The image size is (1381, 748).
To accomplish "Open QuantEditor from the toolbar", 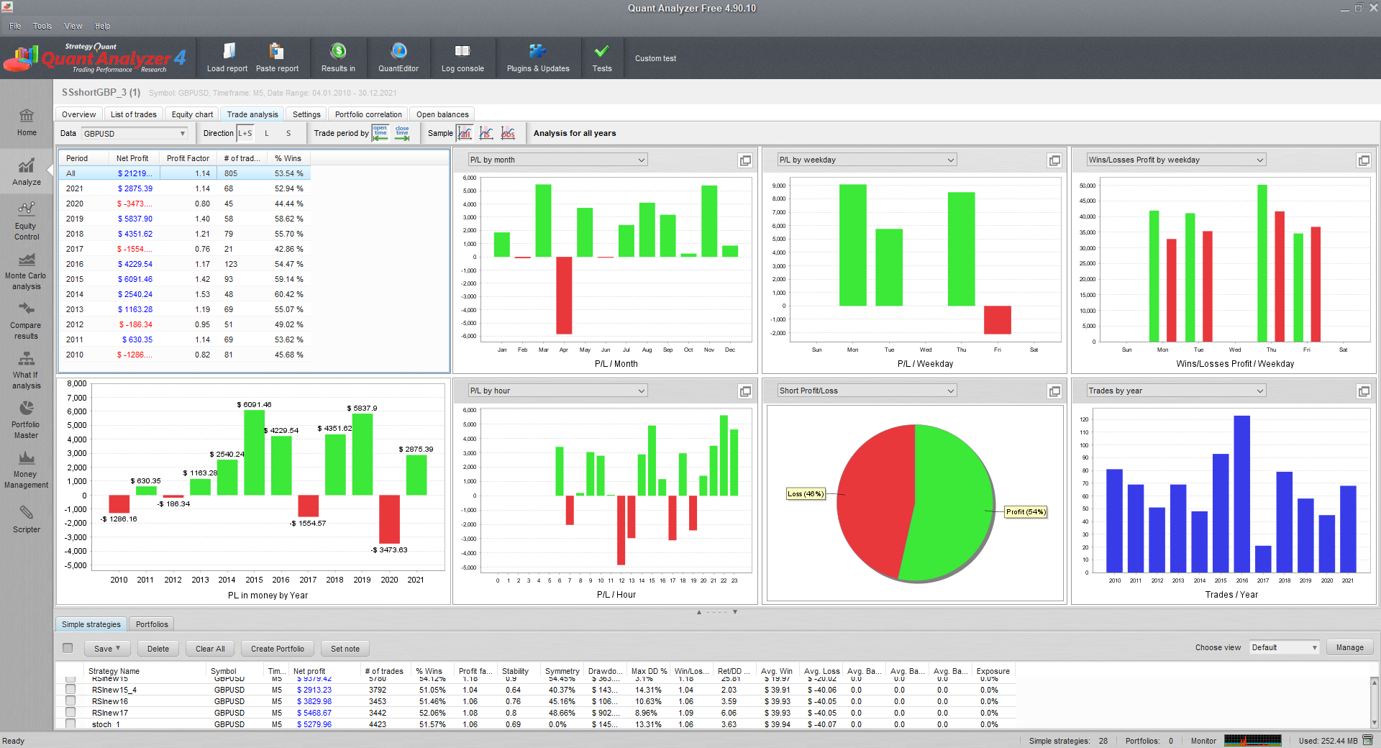I will pyautogui.click(x=398, y=58).
